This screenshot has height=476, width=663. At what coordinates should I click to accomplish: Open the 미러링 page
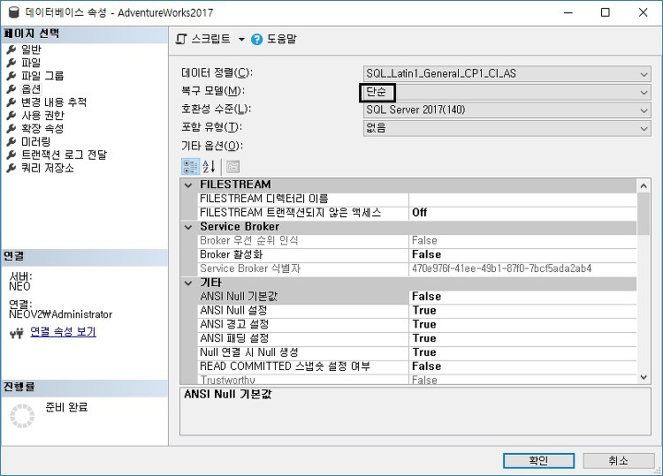click(36, 142)
